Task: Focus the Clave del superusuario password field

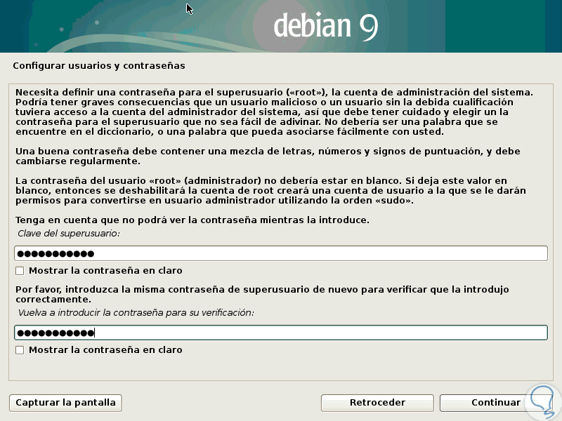Action: pyautogui.click(x=281, y=253)
